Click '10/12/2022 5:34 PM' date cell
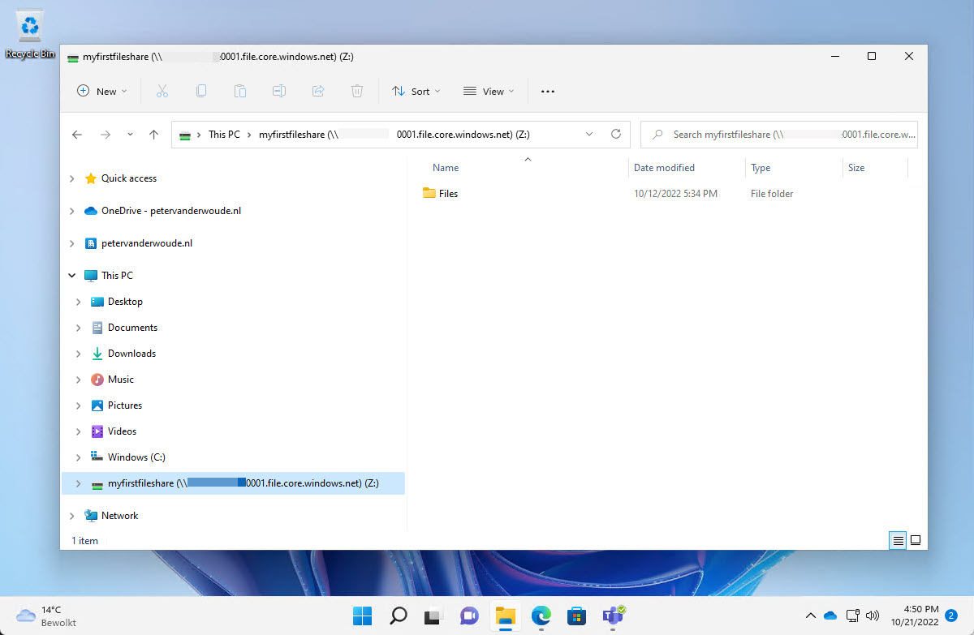Screen dimensions: 974x635 [x=675, y=194]
